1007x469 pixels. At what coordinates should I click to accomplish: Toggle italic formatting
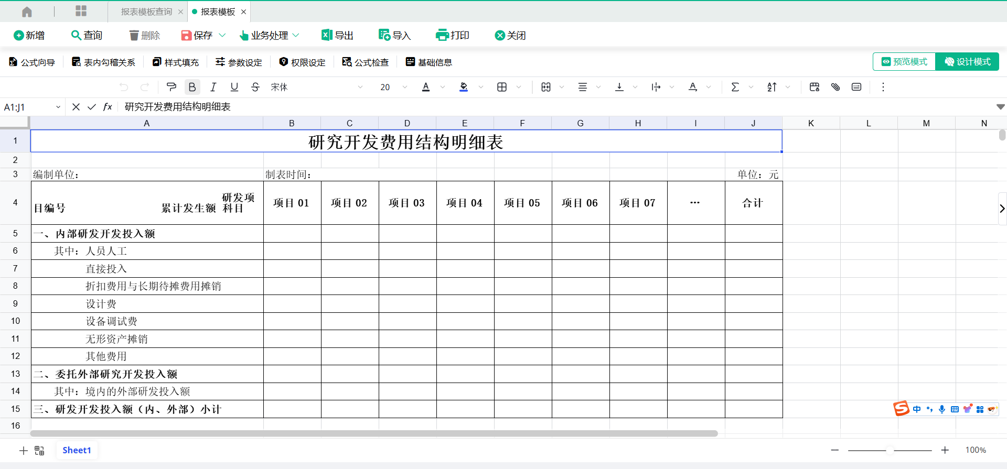[x=213, y=87]
